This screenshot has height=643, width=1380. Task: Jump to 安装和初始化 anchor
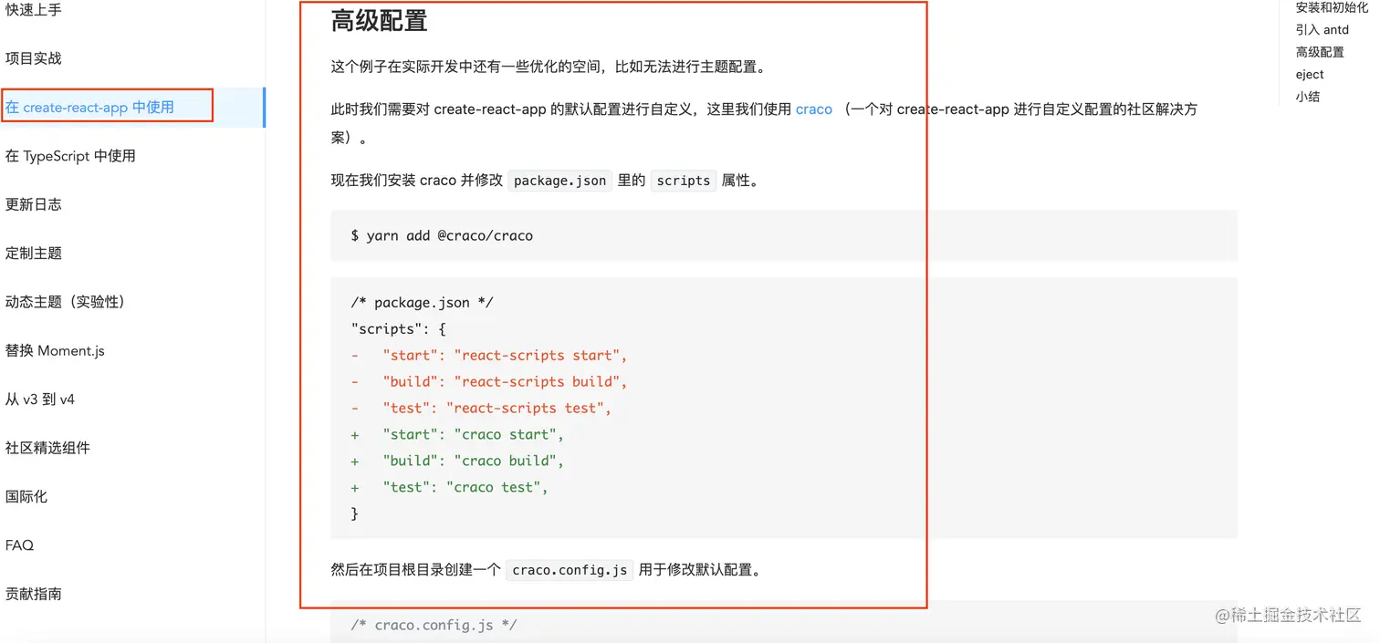click(x=1332, y=7)
